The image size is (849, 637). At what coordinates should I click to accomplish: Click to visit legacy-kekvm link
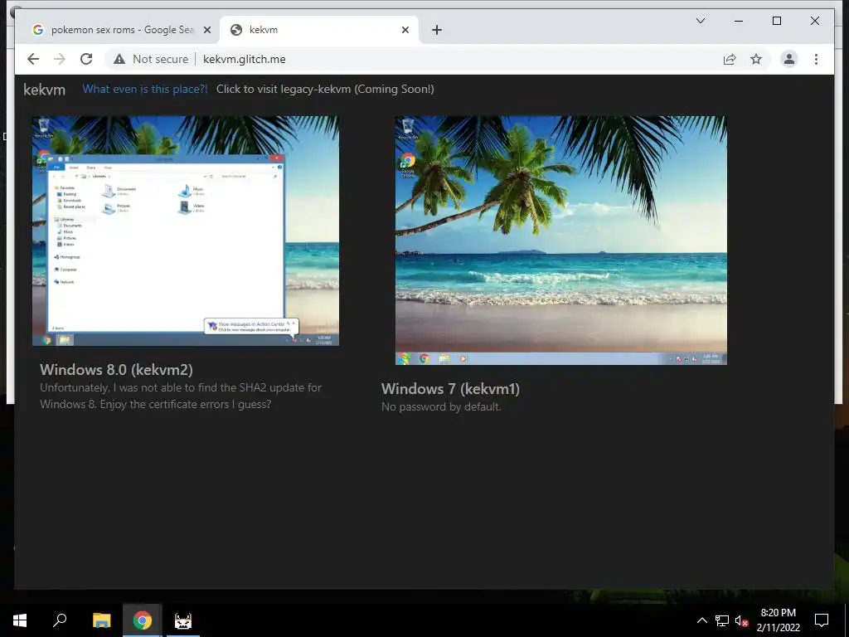(325, 89)
